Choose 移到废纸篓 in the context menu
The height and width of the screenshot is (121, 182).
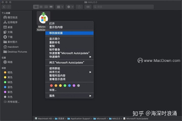point(70,33)
